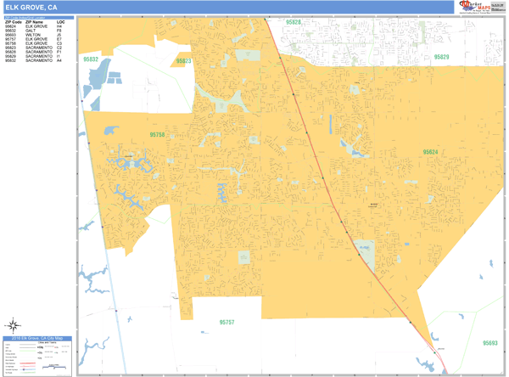Click the "2018 Elk Grove, CA City Map" legend title
The width and height of the screenshot is (509, 377).
point(37,338)
